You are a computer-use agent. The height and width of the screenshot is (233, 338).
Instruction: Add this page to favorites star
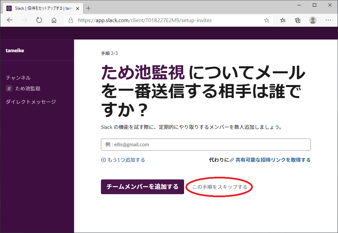pyautogui.click(x=267, y=20)
